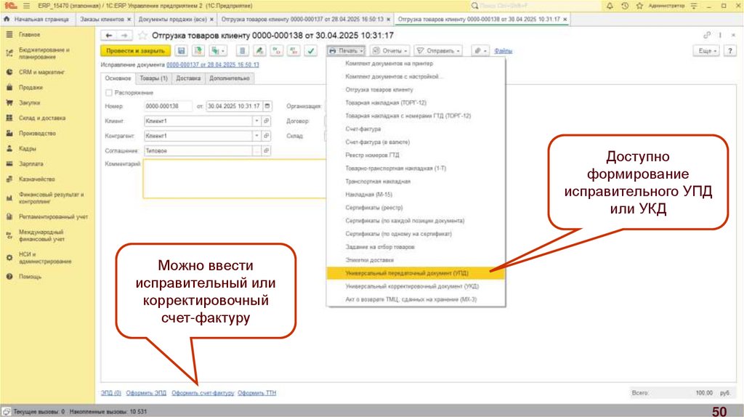Open the Отчеты dropdown menu
This screenshot has width=744, height=417.
[x=390, y=51]
